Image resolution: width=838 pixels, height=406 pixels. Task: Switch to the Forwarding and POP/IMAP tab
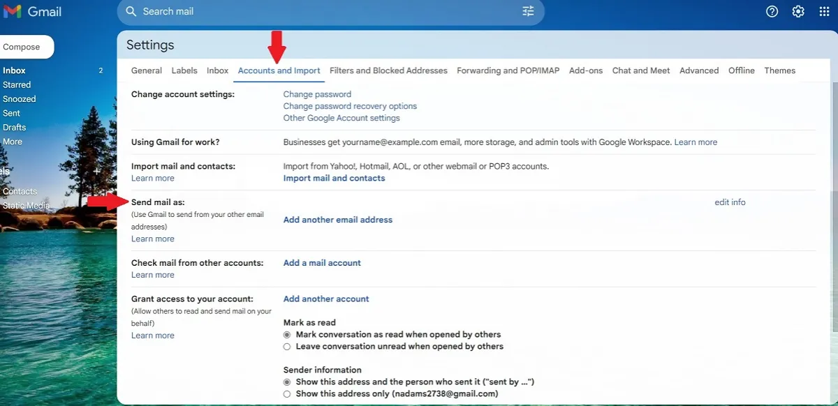point(508,70)
